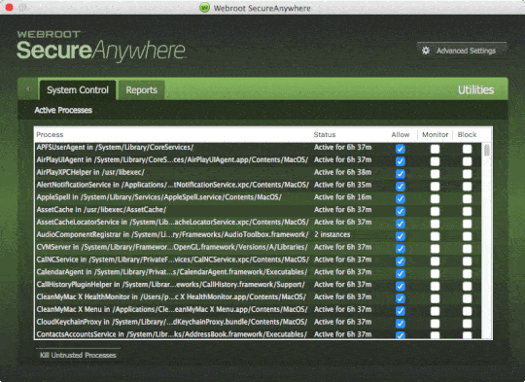Click the Allow column header
The width and height of the screenshot is (525, 382).
[401, 134]
